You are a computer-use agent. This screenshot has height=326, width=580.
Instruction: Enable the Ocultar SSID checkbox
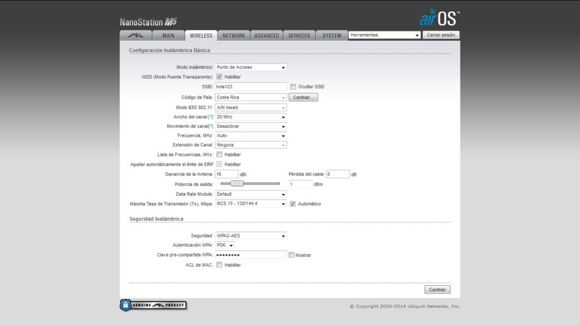[x=293, y=87]
